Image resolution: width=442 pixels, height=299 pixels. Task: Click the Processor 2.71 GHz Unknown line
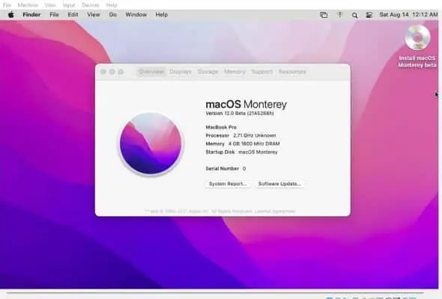click(240, 135)
